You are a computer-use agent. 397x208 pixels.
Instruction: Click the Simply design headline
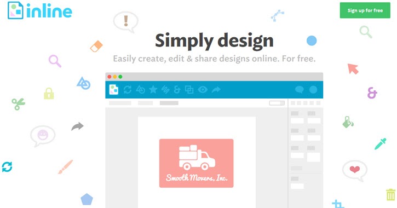tap(214, 41)
